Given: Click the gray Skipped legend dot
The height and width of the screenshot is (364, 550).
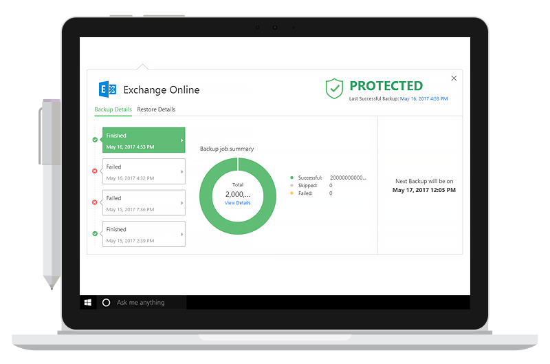Looking at the screenshot, I should pyautogui.click(x=291, y=185).
